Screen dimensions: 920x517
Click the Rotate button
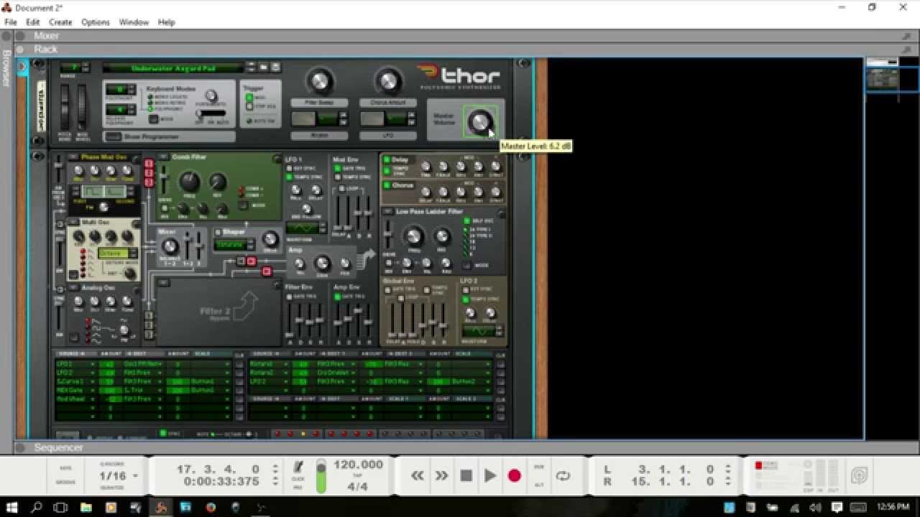(321, 135)
